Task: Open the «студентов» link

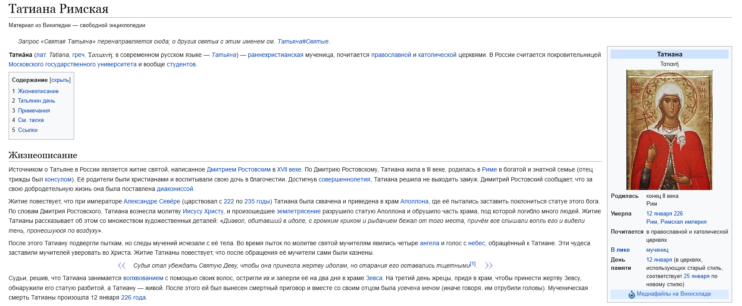Action: tap(181, 65)
